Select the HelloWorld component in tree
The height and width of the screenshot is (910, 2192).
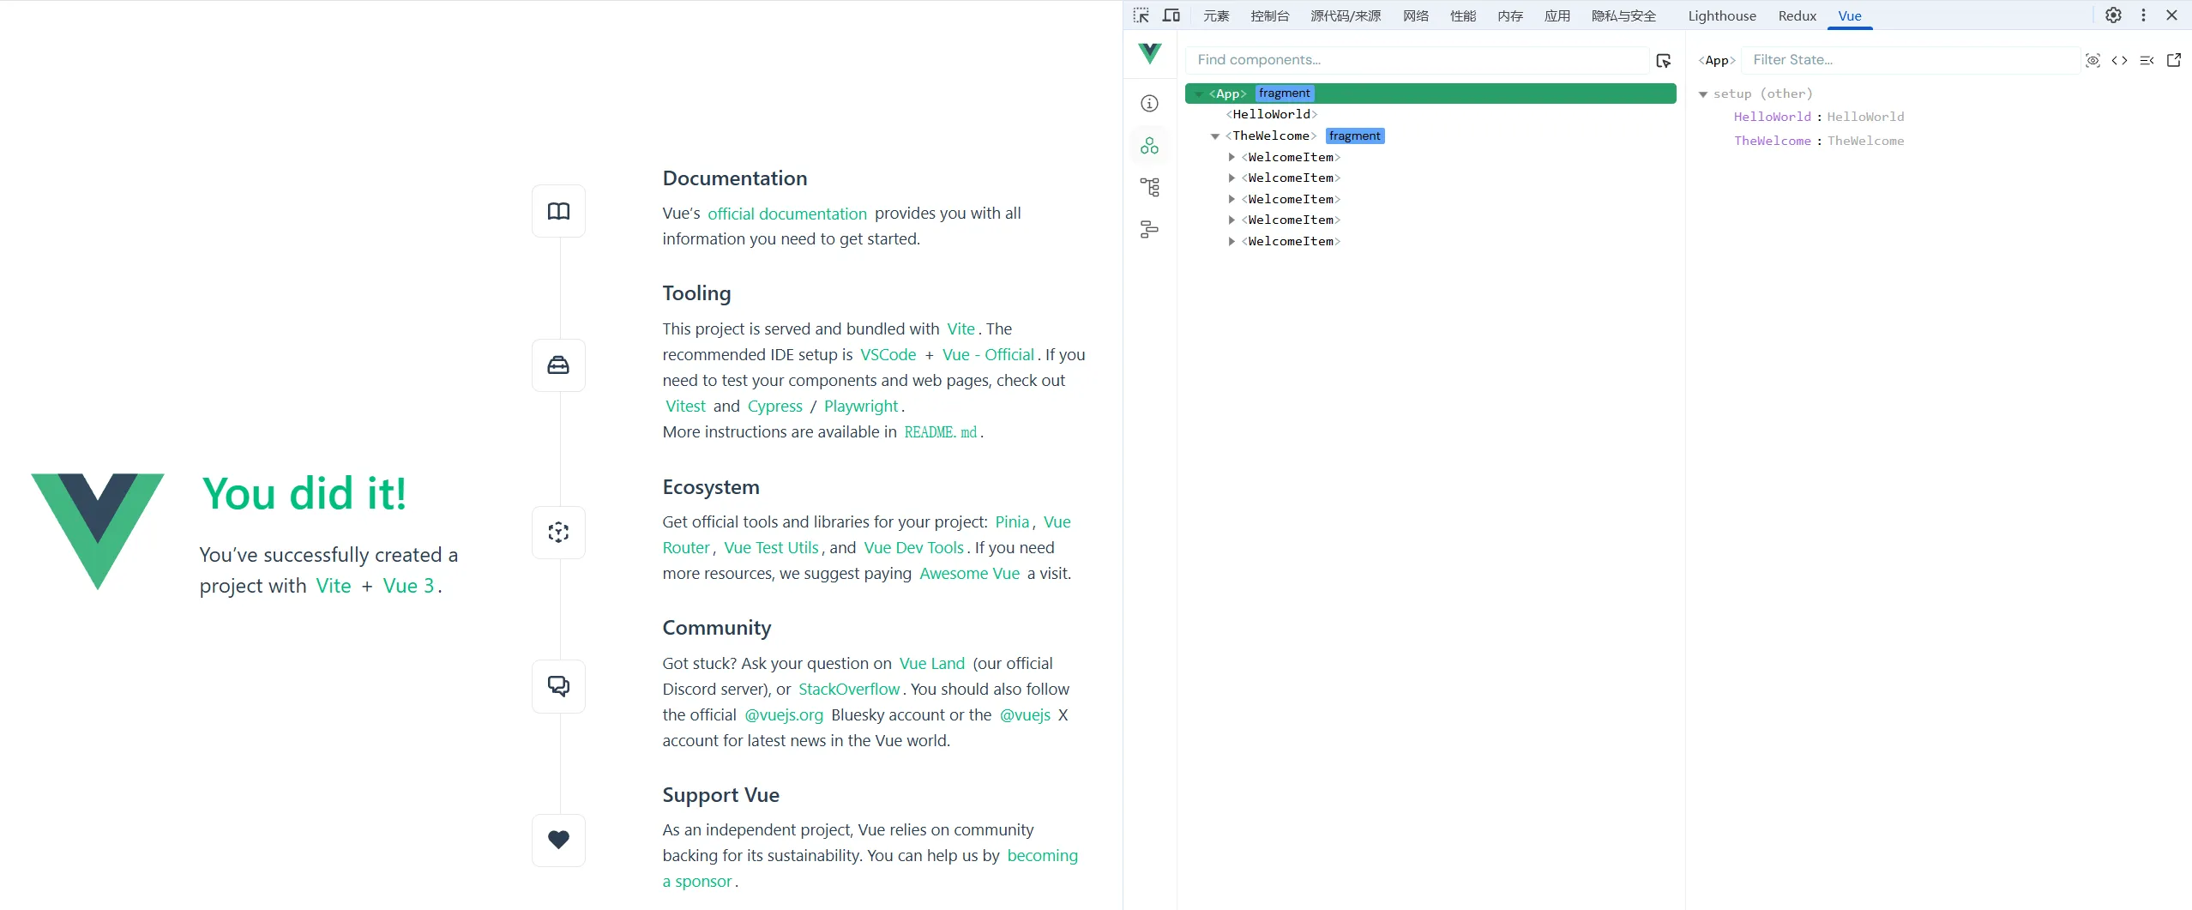click(x=1271, y=115)
